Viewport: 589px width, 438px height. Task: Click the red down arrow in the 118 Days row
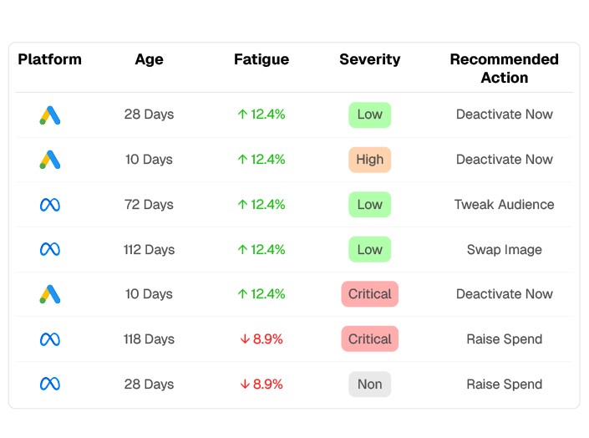click(x=245, y=339)
